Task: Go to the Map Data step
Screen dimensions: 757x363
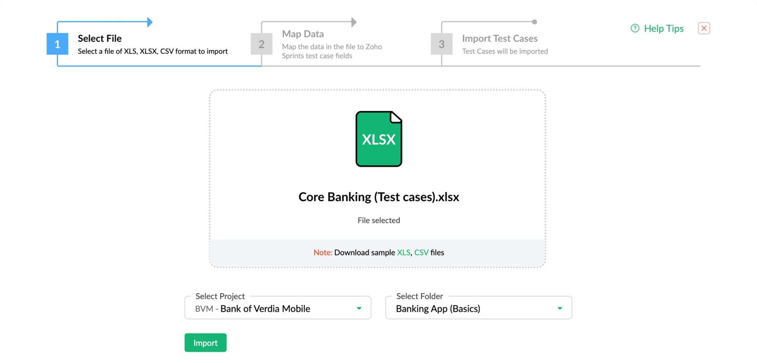Action: click(303, 34)
